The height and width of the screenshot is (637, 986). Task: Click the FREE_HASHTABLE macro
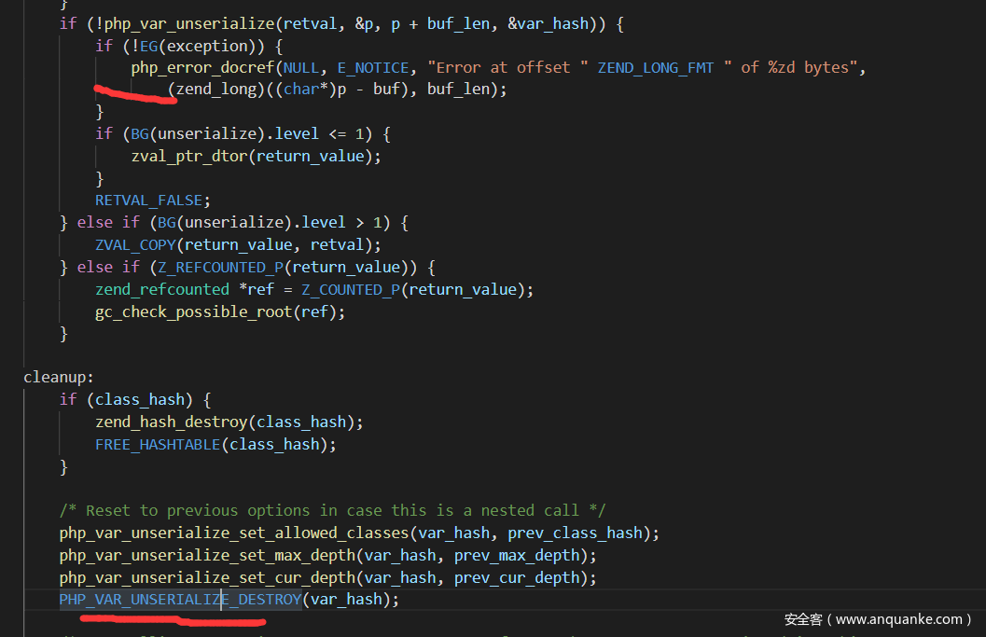pyautogui.click(x=158, y=445)
